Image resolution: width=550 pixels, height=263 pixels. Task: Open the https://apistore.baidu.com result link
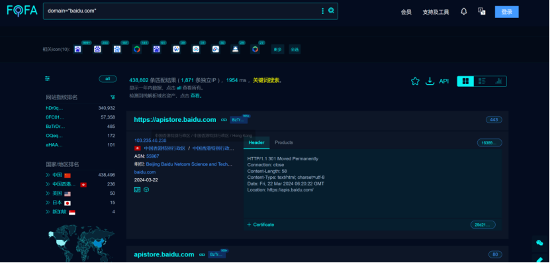pyautogui.click(x=175, y=120)
